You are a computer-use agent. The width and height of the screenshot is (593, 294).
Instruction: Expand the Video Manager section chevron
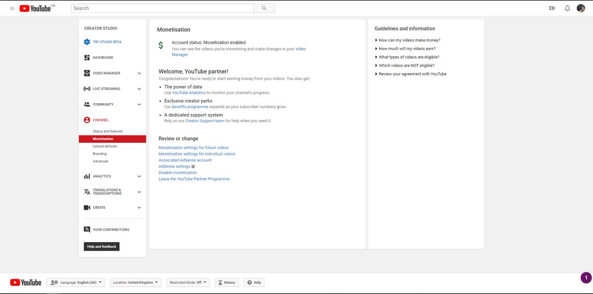[x=139, y=73]
